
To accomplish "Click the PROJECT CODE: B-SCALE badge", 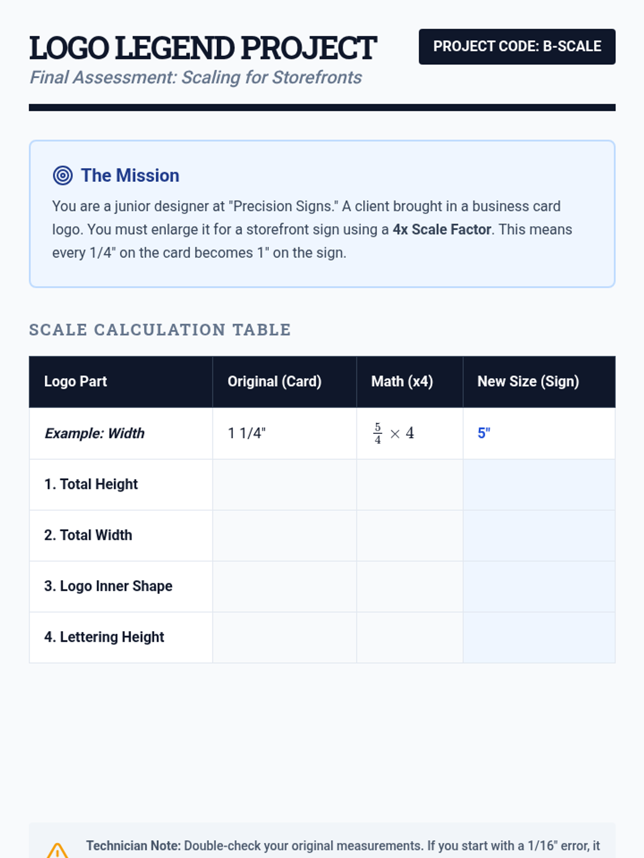I will point(517,47).
